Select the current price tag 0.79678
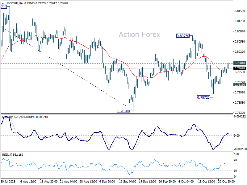 point(240,68)
